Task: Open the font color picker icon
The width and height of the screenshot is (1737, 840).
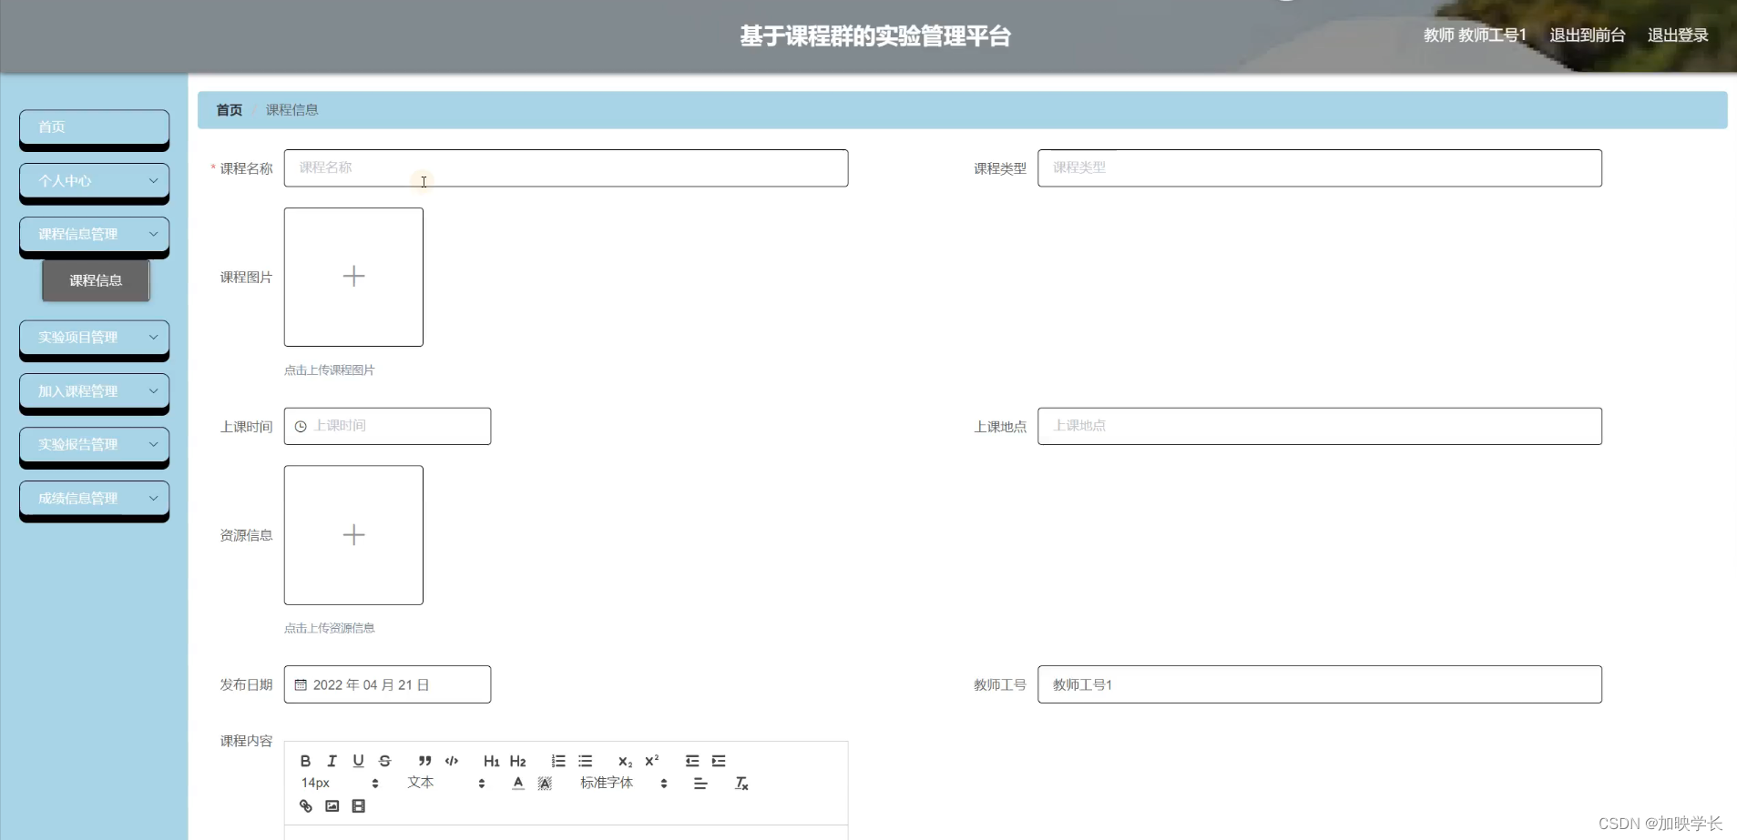Action: pos(516,783)
